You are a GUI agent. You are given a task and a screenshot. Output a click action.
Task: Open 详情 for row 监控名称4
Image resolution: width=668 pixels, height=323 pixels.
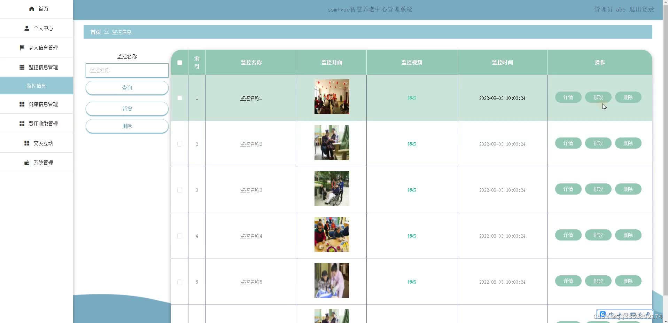click(568, 235)
